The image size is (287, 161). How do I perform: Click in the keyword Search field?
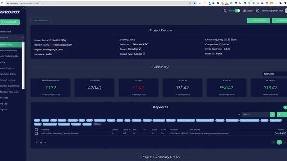[256, 114]
